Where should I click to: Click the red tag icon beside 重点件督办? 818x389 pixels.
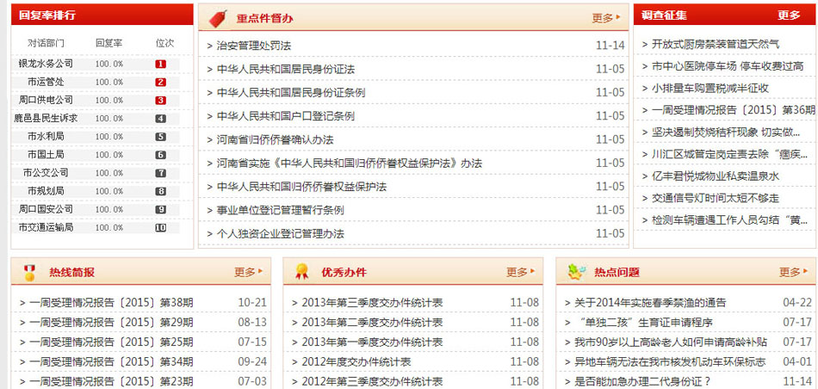coord(218,18)
